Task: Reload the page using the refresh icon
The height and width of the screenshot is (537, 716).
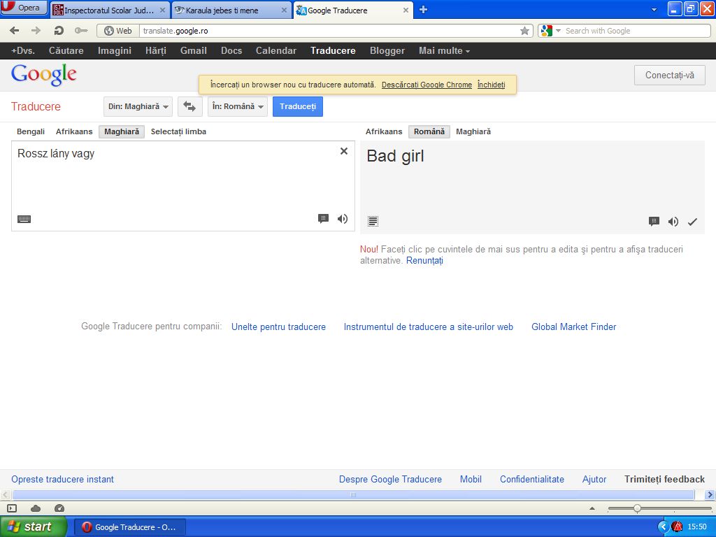Action: pos(59,31)
